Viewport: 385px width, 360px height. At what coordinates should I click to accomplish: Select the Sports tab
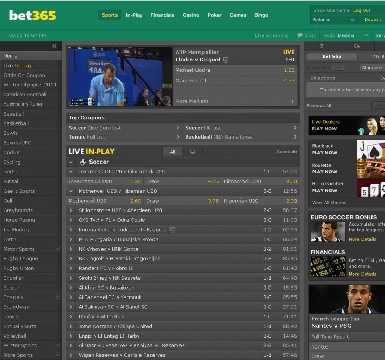(110, 15)
